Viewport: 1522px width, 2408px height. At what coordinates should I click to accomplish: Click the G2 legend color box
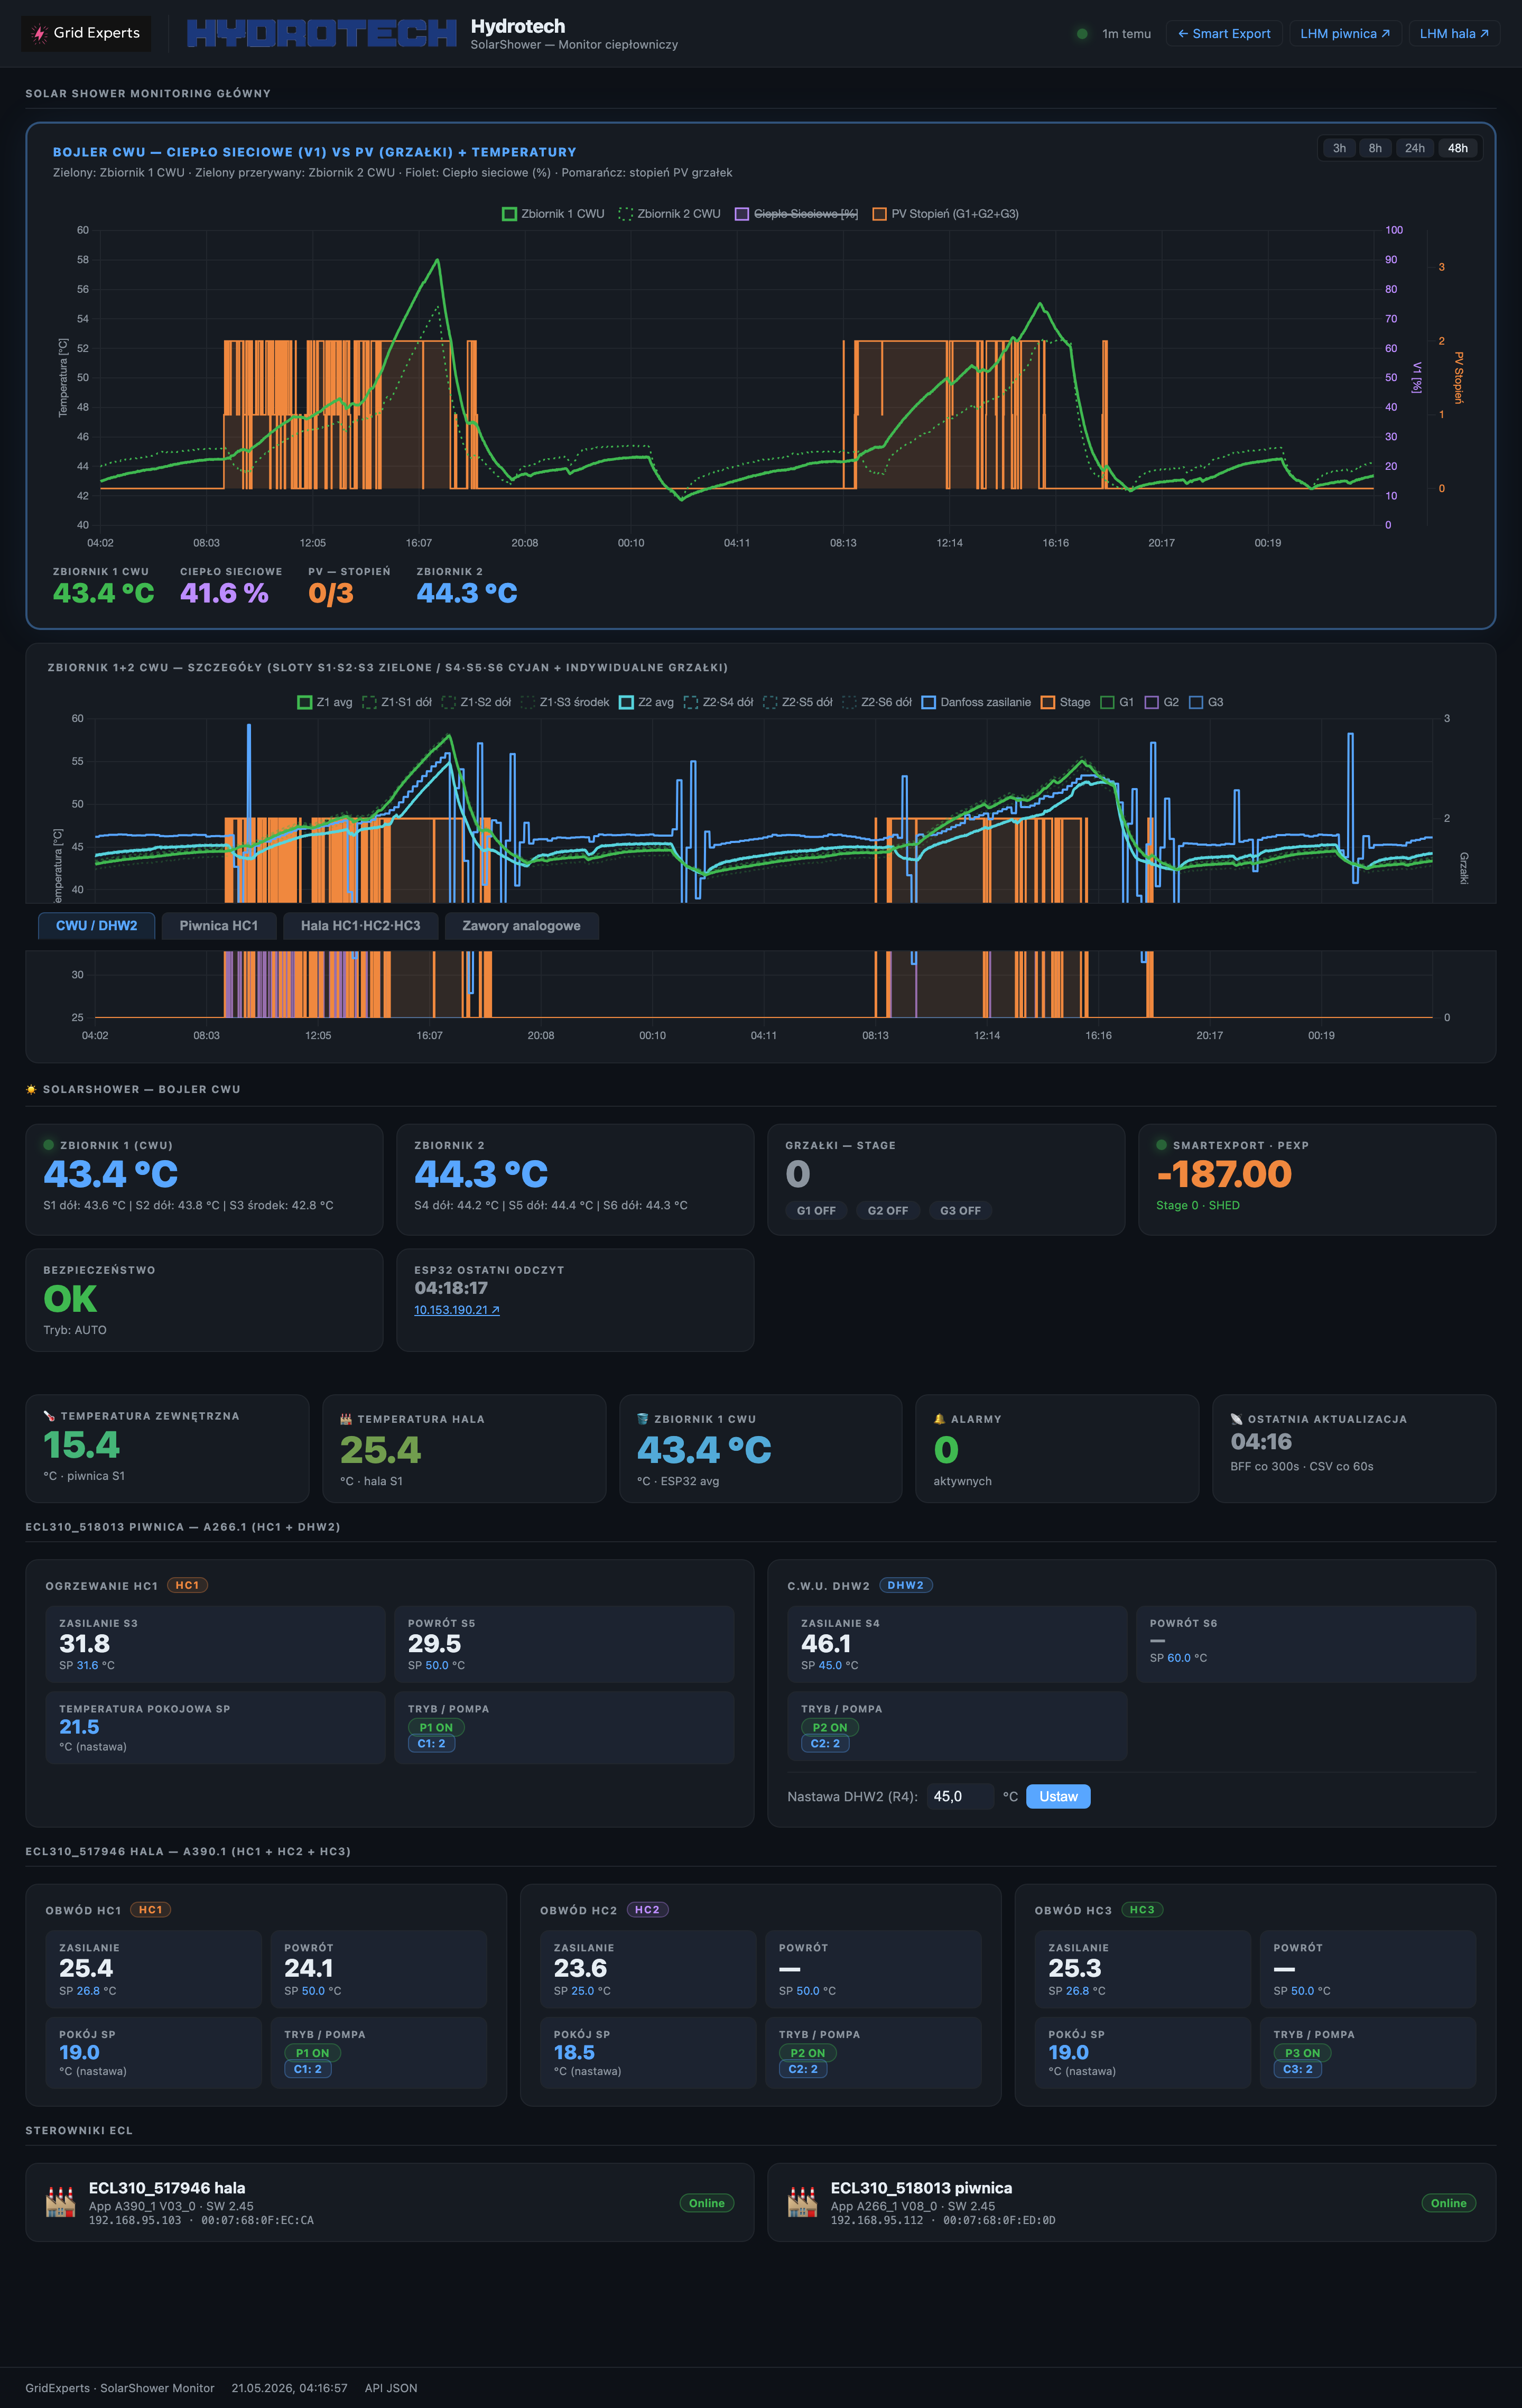[1152, 702]
